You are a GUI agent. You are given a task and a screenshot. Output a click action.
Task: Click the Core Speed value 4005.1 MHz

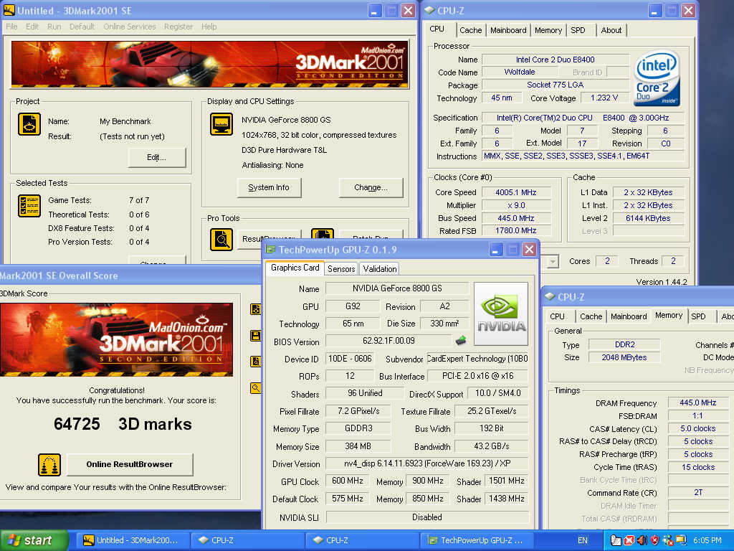click(516, 192)
